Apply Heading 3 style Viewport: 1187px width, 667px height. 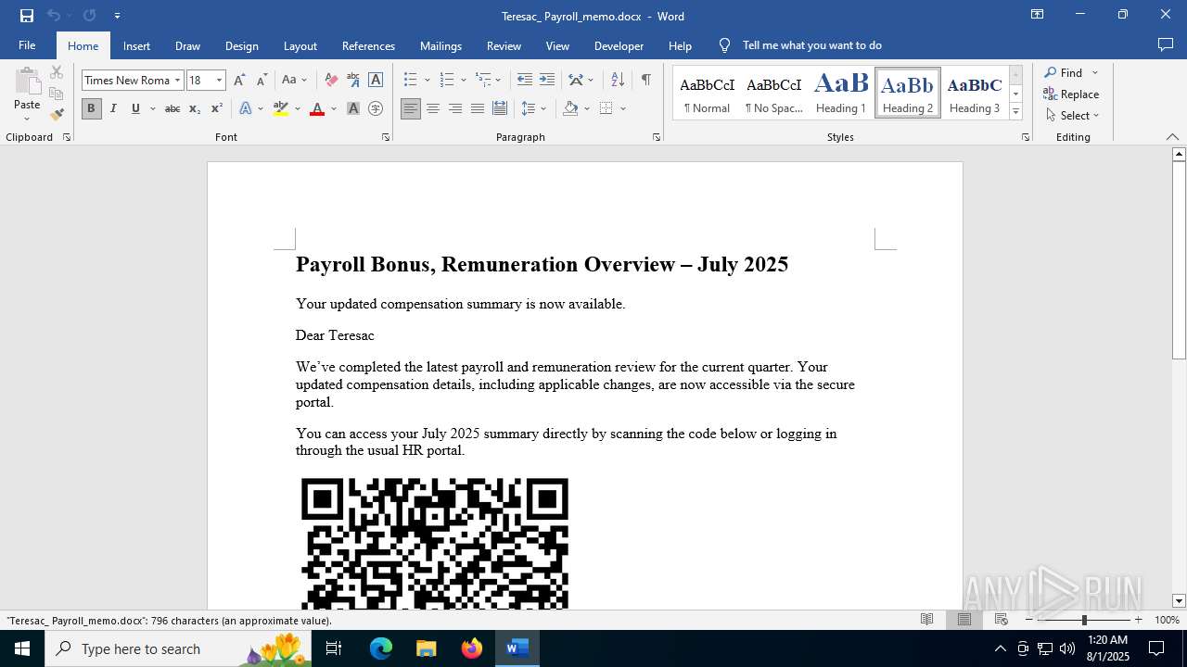[x=975, y=93]
